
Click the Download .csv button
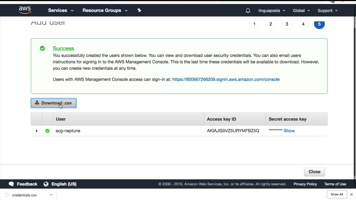pos(54,103)
